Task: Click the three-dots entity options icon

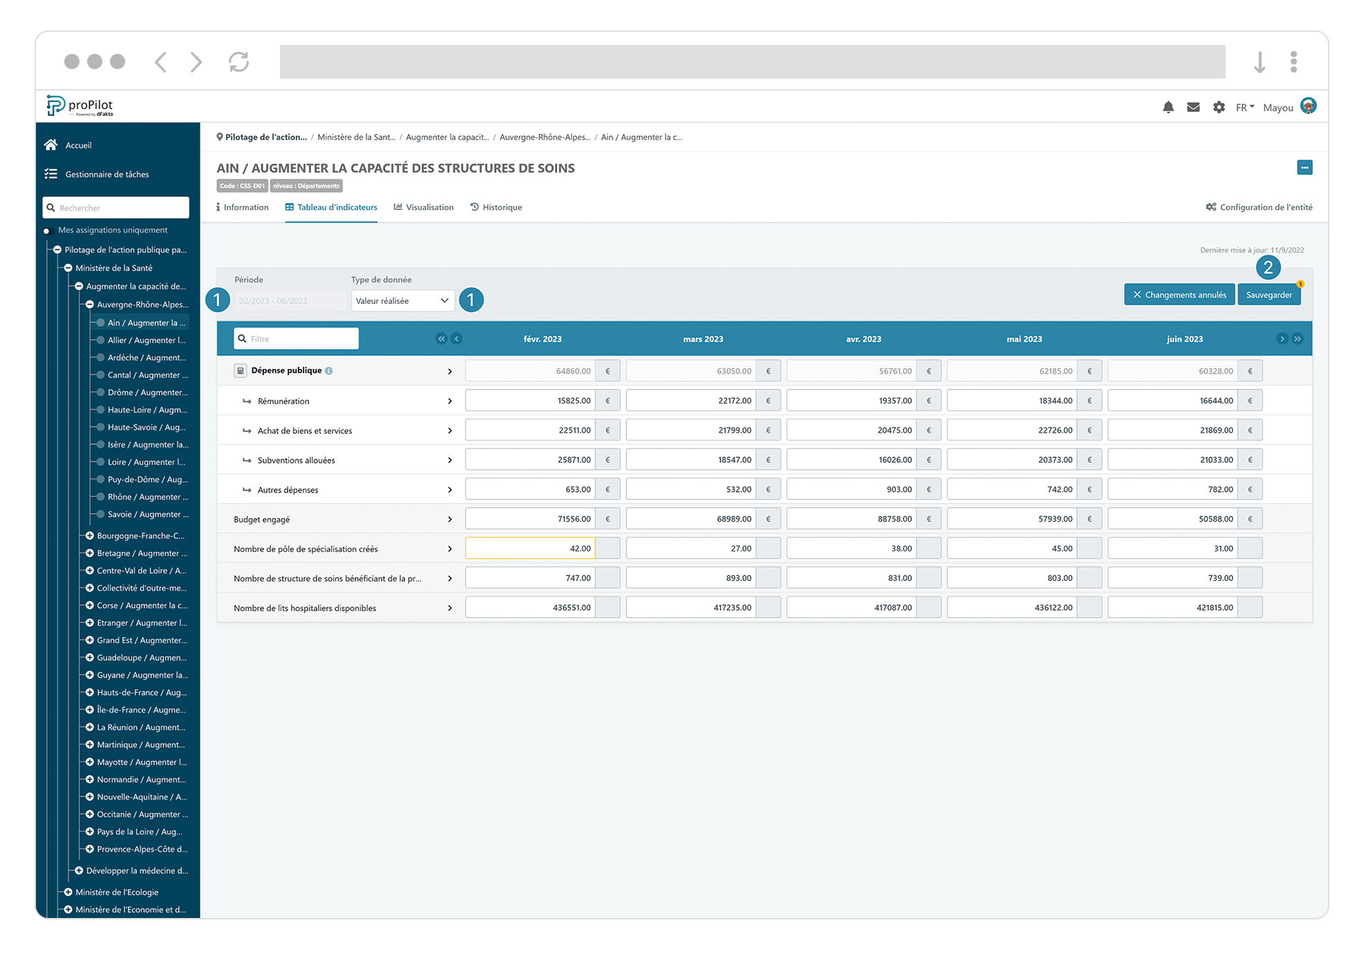Action: (x=1304, y=168)
